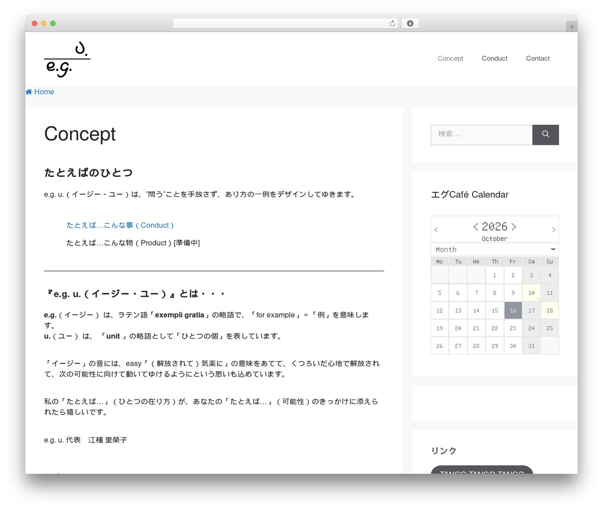
Task: Select October 18 in the calendar
Action: tap(550, 311)
